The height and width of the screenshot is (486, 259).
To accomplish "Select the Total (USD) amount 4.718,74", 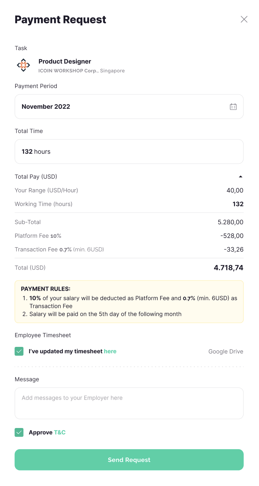I will pyautogui.click(x=228, y=268).
